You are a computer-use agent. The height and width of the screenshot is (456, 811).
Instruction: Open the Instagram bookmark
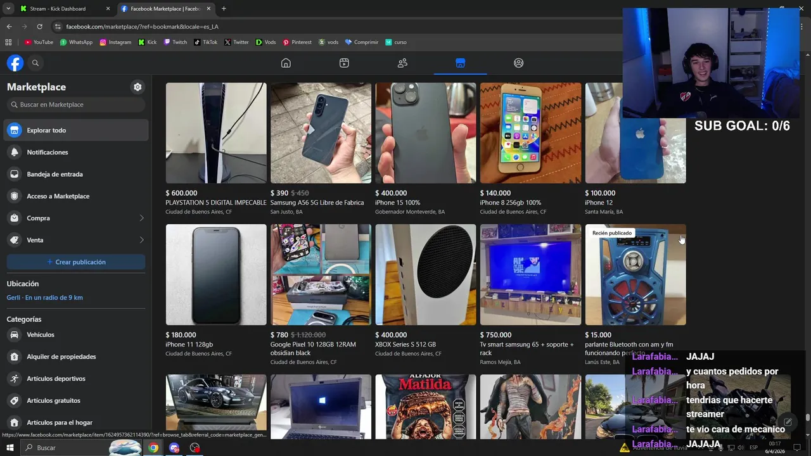click(x=115, y=42)
